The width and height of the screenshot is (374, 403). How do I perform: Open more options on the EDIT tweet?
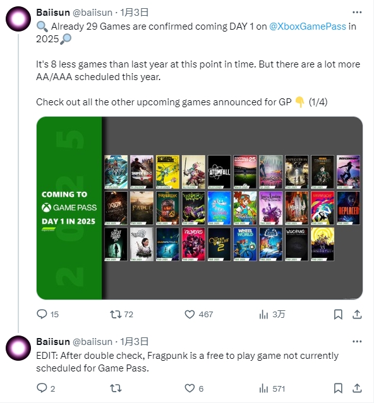tap(357, 341)
